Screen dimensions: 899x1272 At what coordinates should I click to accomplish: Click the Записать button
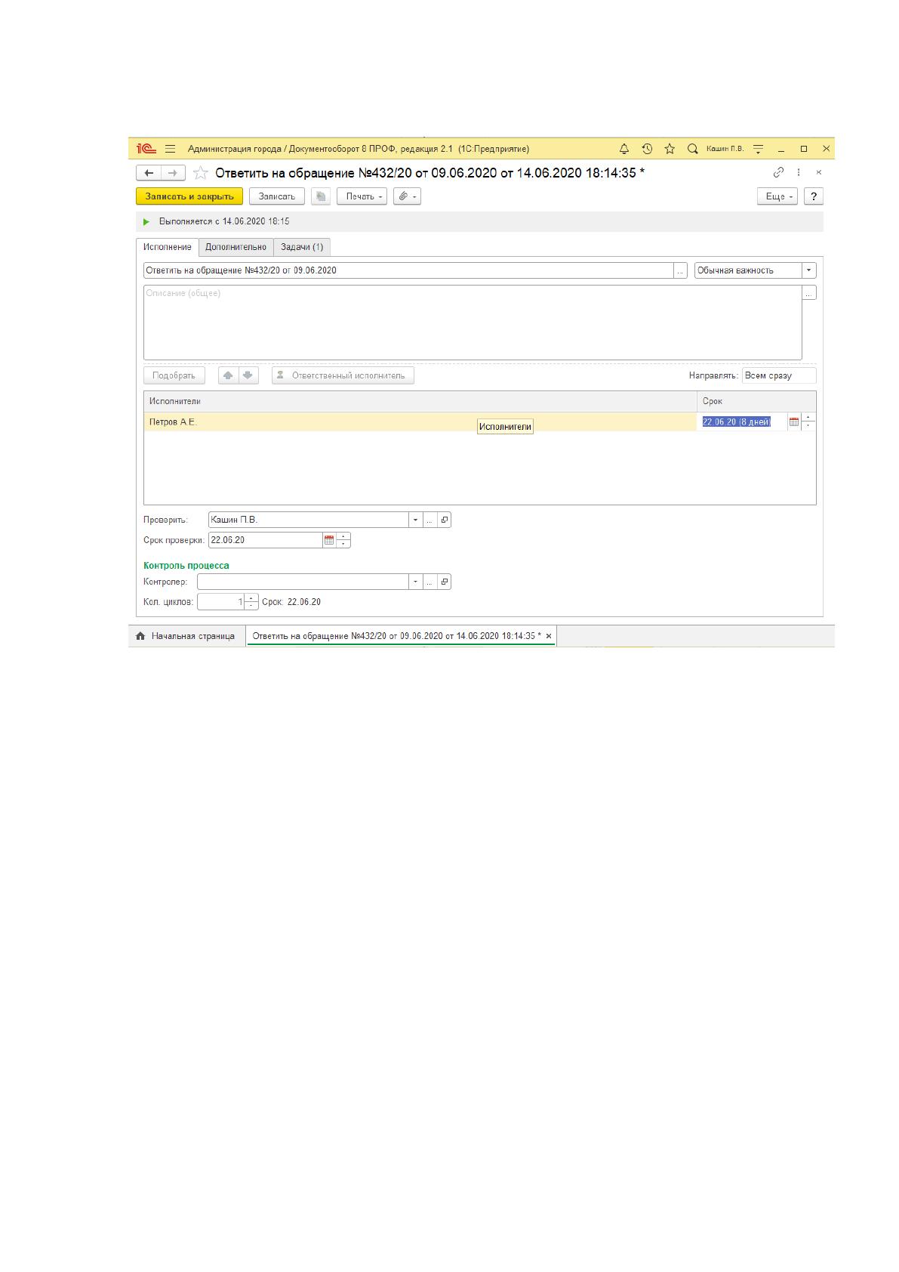[277, 196]
